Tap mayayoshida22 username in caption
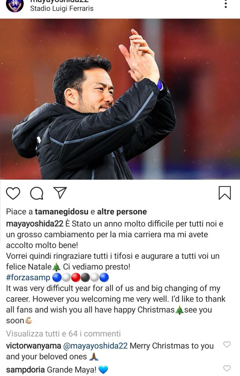Image resolution: width=240 pixels, height=376 pixels. 34,224
